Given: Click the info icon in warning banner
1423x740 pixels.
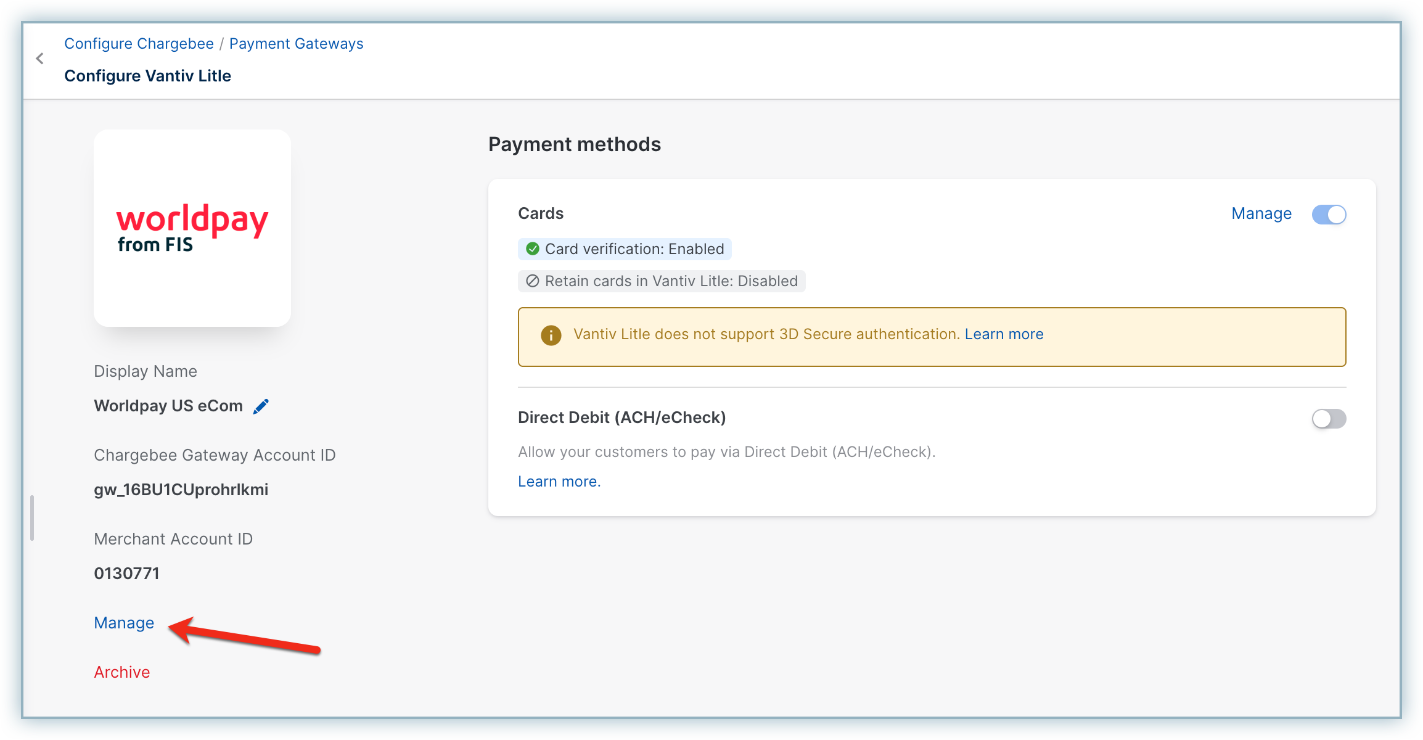Looking at the screenshot, I should coord(551,335).
